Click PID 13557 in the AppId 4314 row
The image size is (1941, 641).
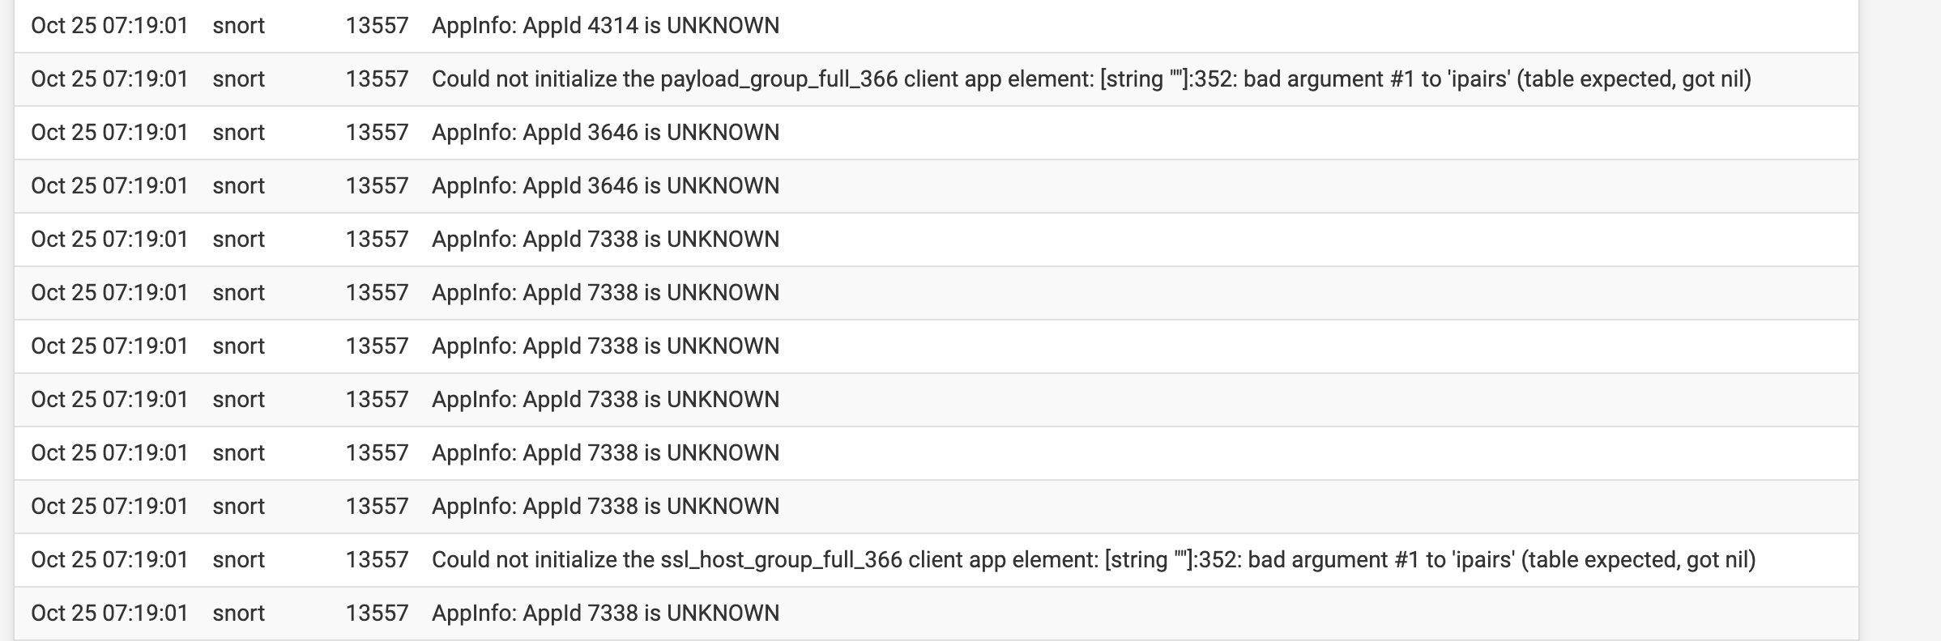pos(377,26)
